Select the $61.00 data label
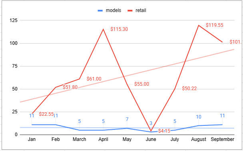The width and height of the screenshot is (243, 151). 94,79
